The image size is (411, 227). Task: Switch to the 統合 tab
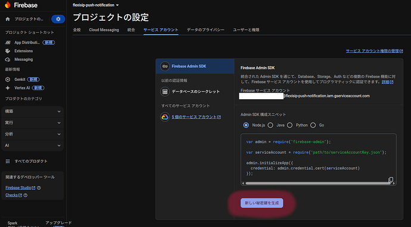tap(131, 30)
